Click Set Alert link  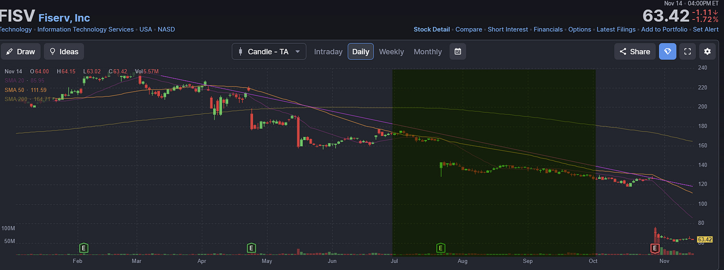click(x=707, y=29)
